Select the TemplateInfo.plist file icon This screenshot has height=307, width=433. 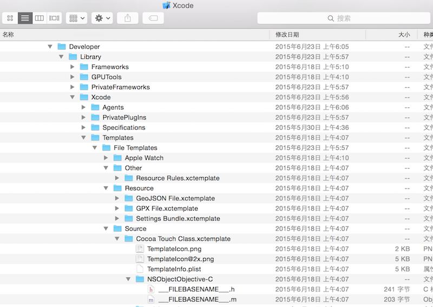(x=140, y=269)
